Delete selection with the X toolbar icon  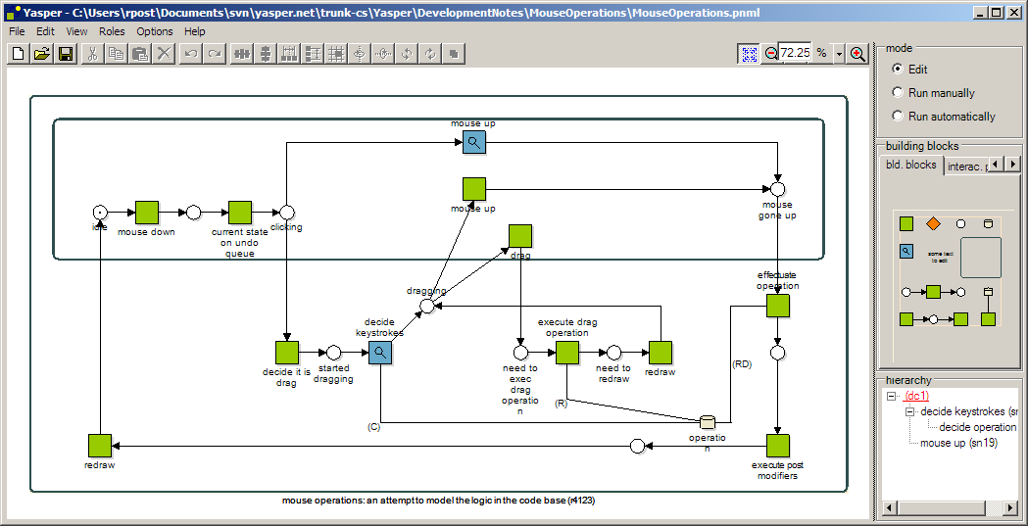point(164,54)
